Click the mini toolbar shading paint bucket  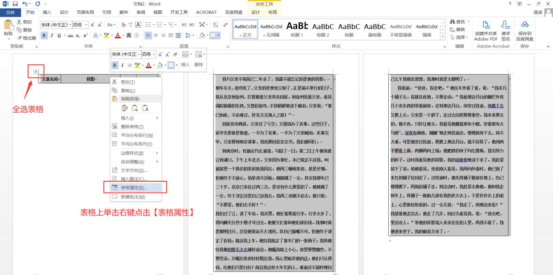tap(159, 65)
